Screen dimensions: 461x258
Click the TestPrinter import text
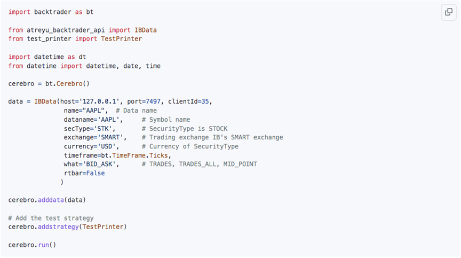[122, 39]
